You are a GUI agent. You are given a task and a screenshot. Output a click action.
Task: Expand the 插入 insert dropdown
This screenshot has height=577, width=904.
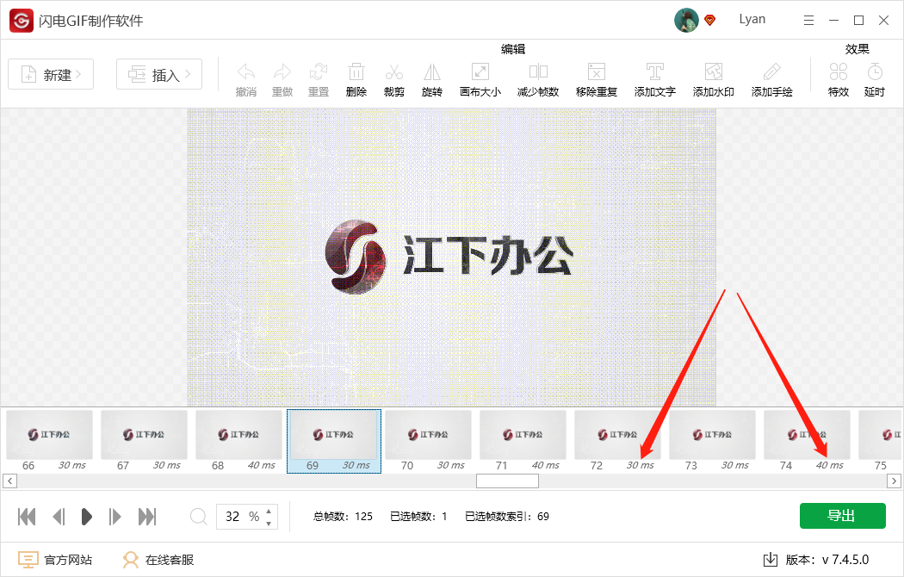(x=159, y=74)
